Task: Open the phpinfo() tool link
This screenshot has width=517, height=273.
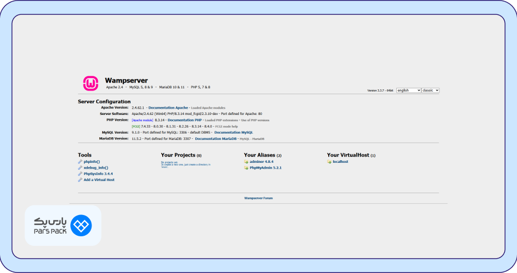Action: point(91,162)
